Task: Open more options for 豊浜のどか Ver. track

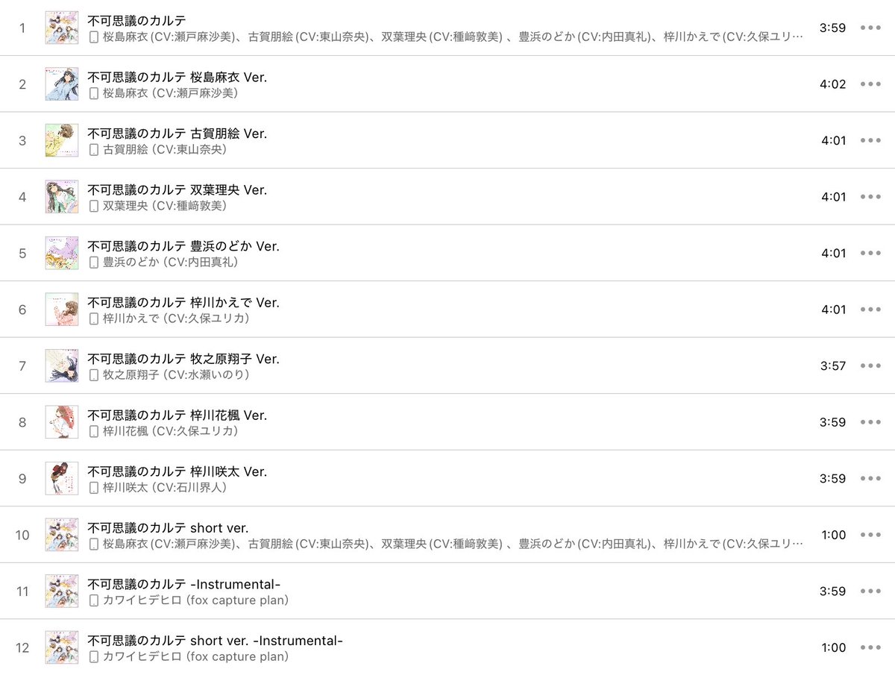Action: (x=870, y=253)
